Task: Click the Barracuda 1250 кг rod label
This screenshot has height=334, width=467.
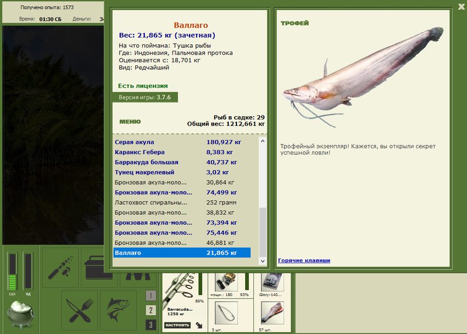Action: tap(180, 311)
